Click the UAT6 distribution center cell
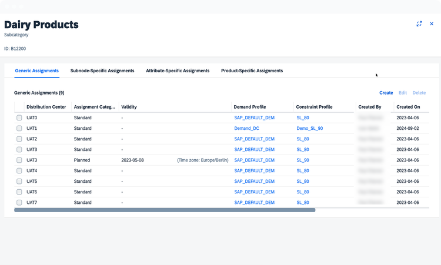This screenshot has height=265, width=441. [x=32, y=192]
